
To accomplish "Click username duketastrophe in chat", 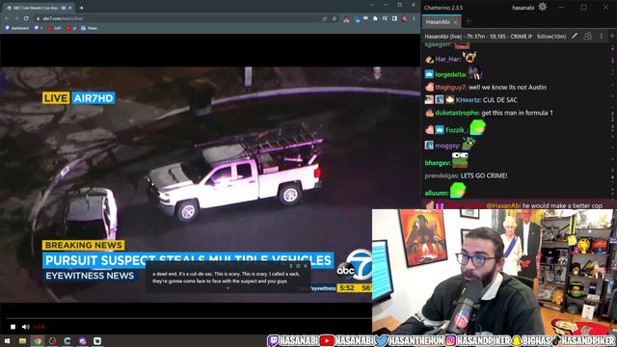I will coord(457,113).
